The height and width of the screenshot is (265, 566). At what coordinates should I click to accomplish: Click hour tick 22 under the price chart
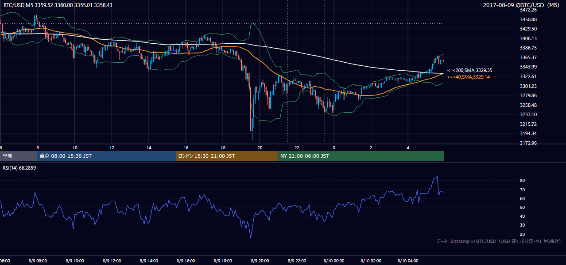[x=297, y=148]
